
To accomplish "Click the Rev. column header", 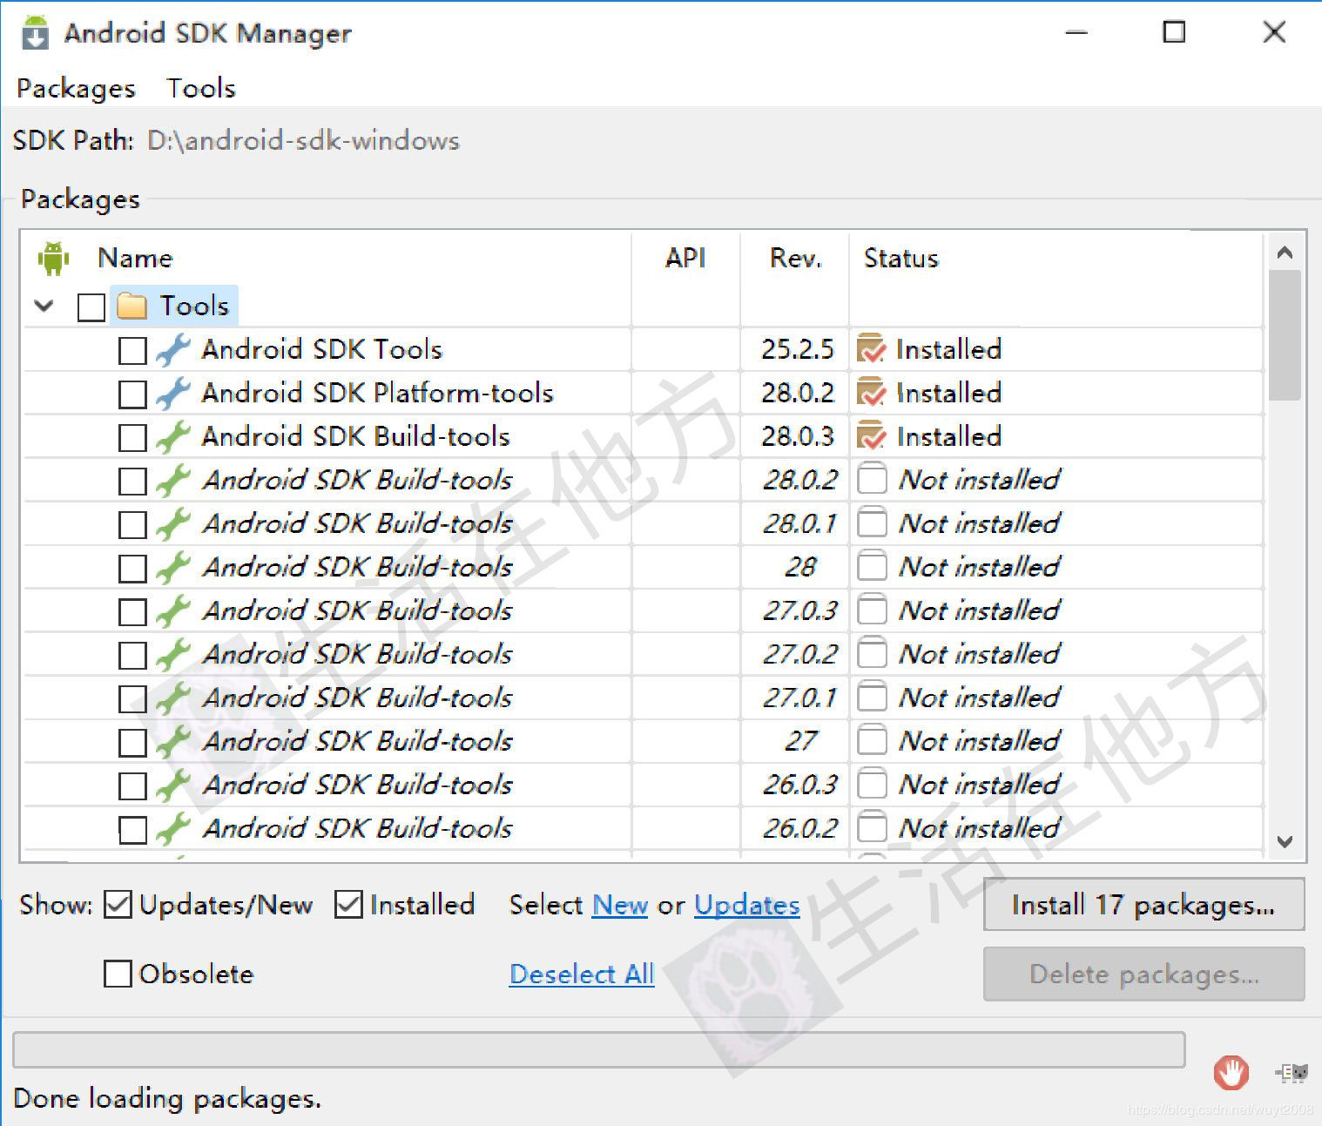I will coord(796,258).
